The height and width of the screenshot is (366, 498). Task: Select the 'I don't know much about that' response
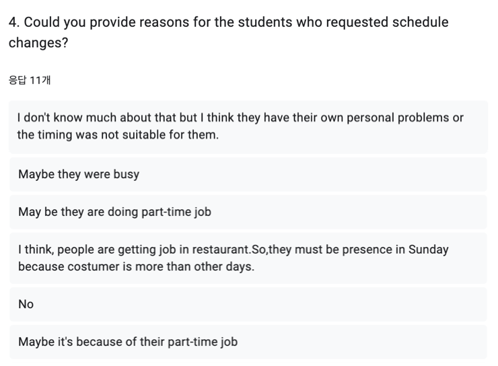(x=248, y=127)
